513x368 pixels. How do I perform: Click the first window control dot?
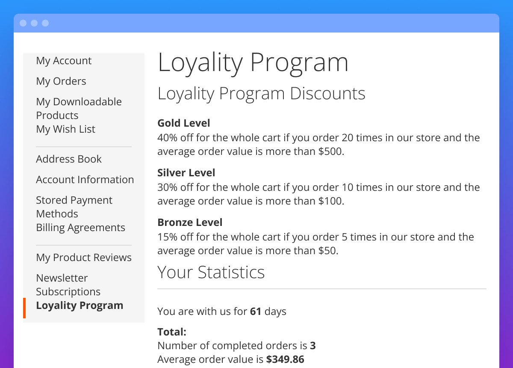(23, 23)
